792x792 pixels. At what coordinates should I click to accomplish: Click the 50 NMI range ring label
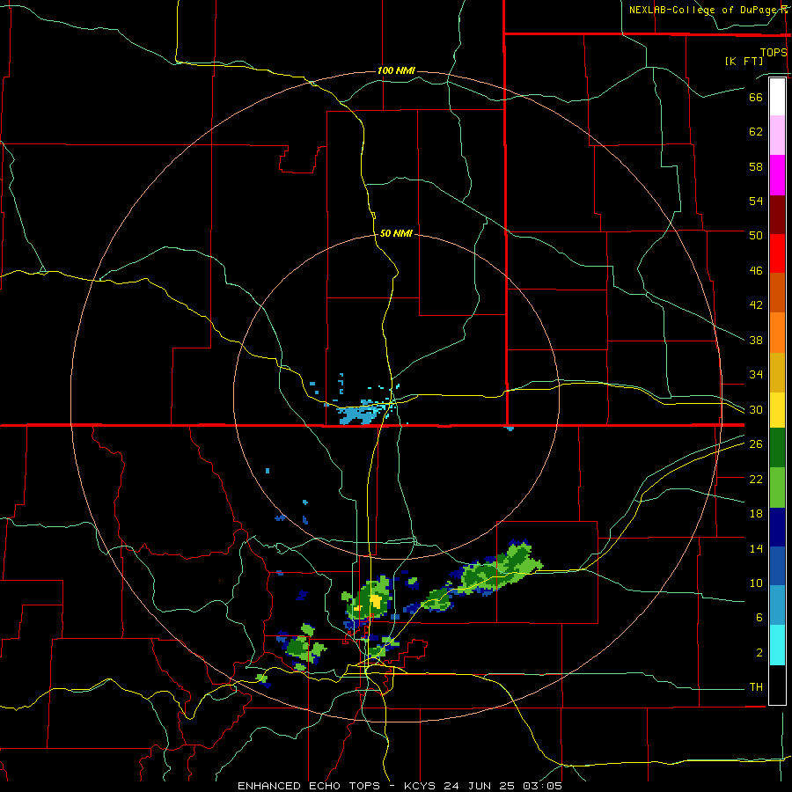(x=396, y=233)
